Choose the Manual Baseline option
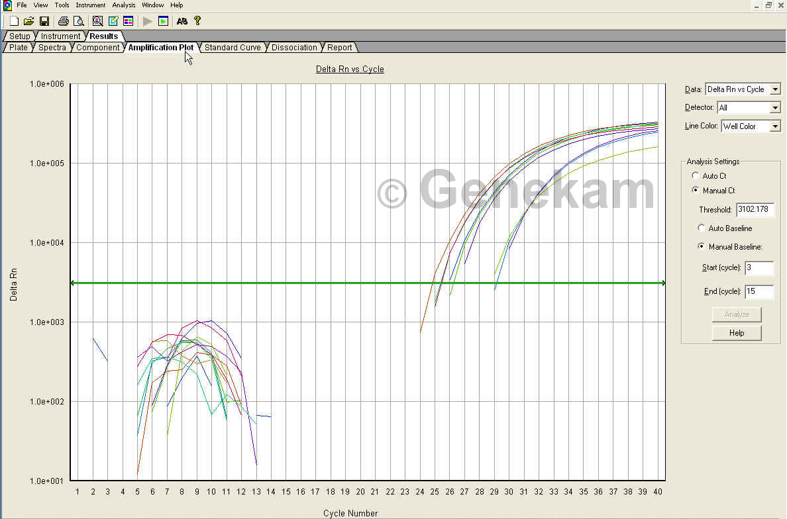The image size is (787, 519). coord(701,246)
